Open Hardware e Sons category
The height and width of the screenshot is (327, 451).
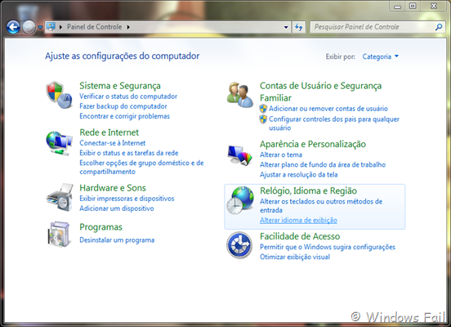click(x=113, y=188)
